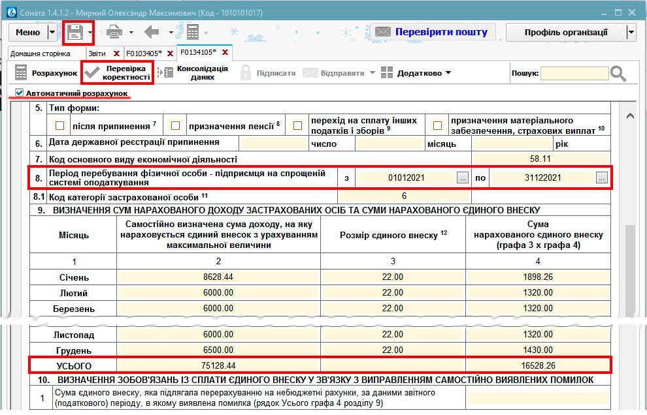Switch to the F0103405 tab
This screenshot has width=647, height=415.
pyautogui.click(x=143, y=53)
